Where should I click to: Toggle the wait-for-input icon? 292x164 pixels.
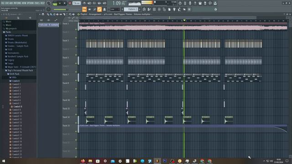(x=89, y=3)
